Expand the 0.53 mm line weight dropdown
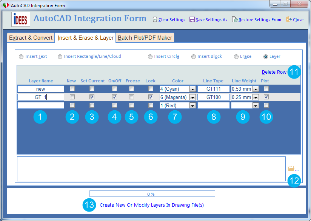Image resolution: width=311 pixels, height=221 pixels. pos(256,89)
